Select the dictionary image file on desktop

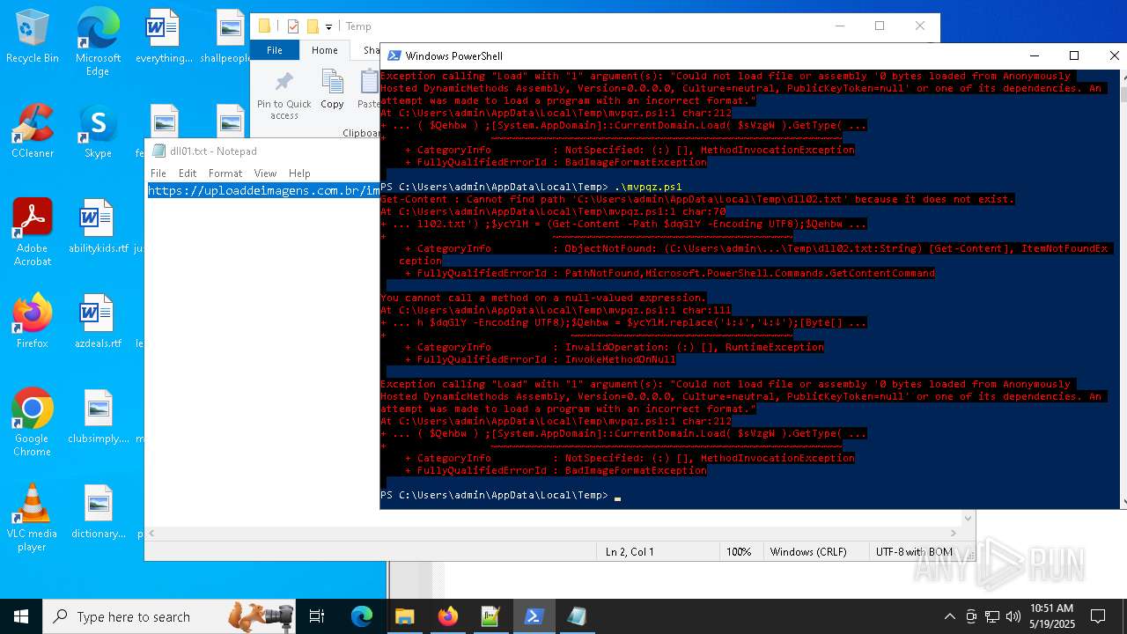[x=98, y=512]
